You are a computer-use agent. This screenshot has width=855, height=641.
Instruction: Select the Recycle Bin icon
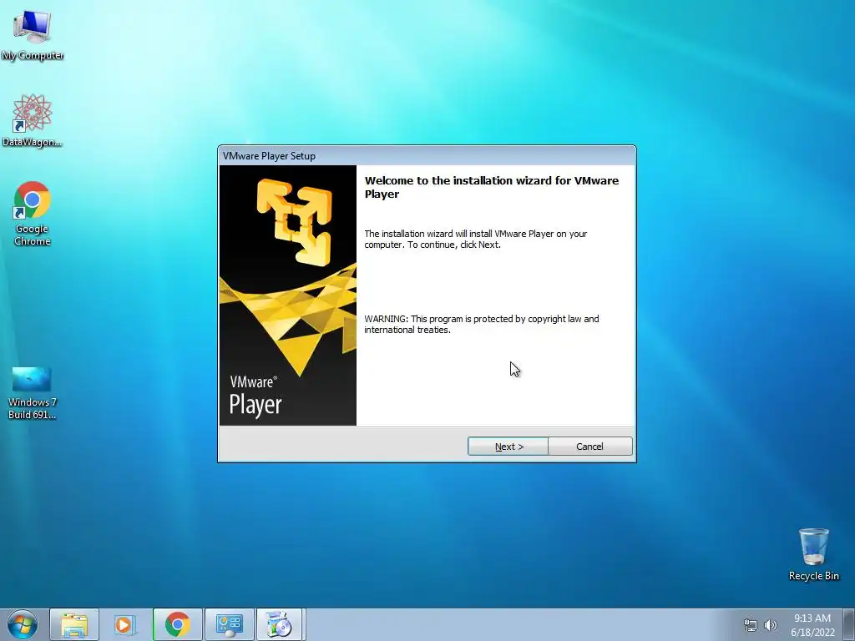[x=813, y=554]
